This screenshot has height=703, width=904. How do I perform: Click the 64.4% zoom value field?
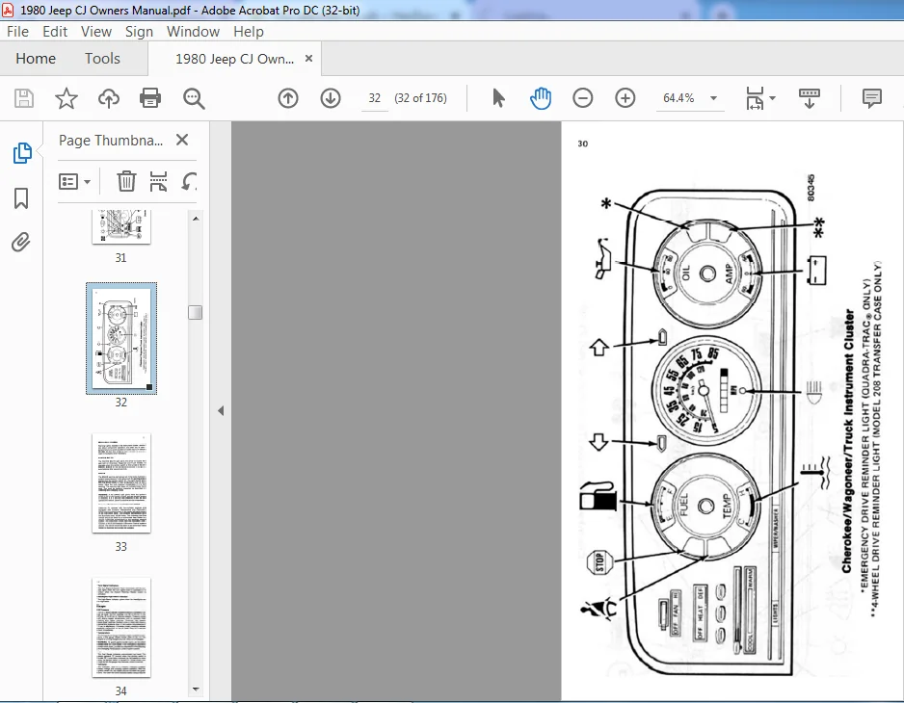[x=678, y=98]
